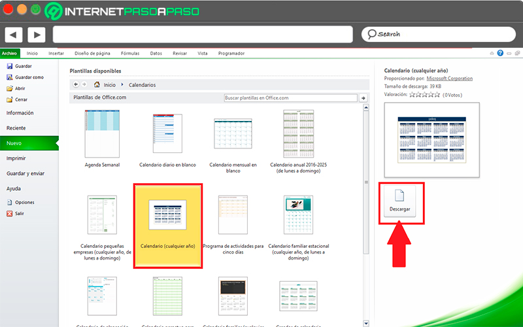The height and width of the screenshot is (327, 523).
Task: Click the Inicio breadcrumb text
Action: 109,85
